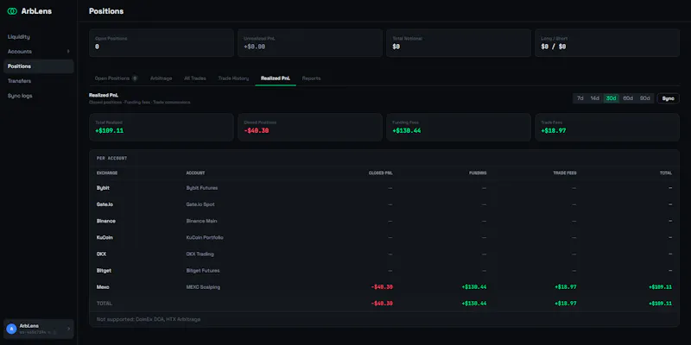Screen dimensions: 691x345
Task: Click the Sync button
Action: point(668,98)
